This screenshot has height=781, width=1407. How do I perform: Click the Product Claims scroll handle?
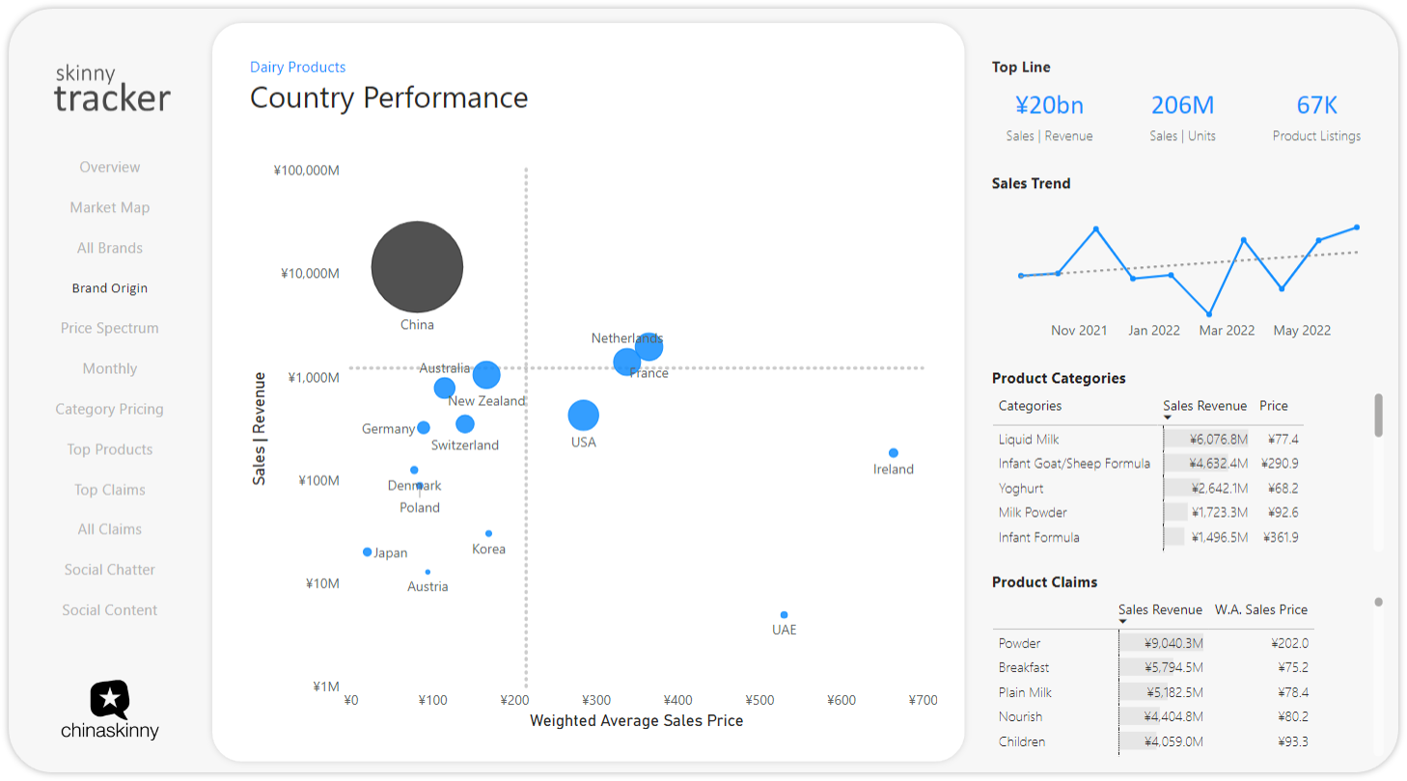(x=1378, y=603)
